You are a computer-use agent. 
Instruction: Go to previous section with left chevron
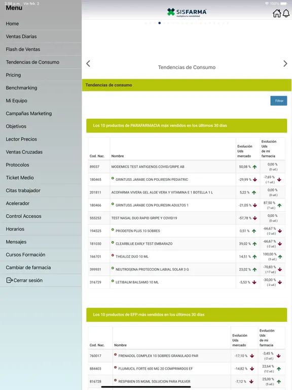[x=88, y=63]
